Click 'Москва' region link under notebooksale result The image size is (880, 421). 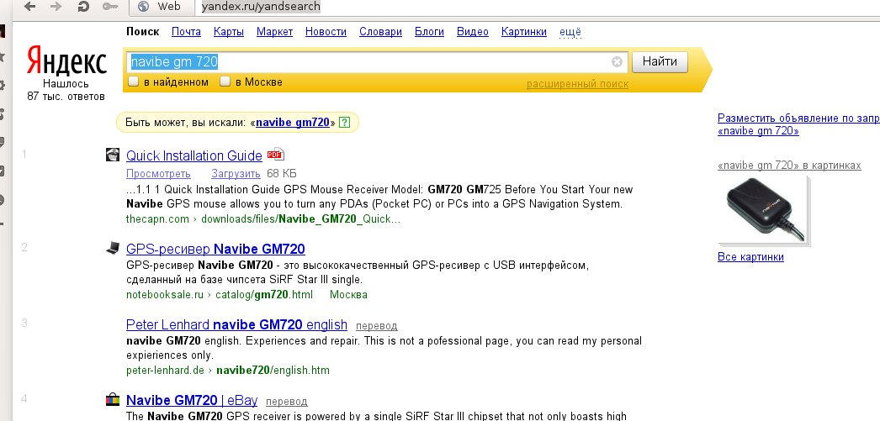tap(348, 294)
